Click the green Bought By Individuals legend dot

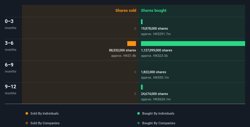139,113
